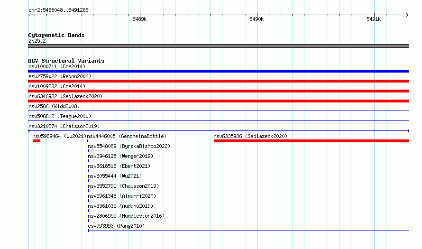The image size is (422, 249).
Task: Click the small red nsv5989464 variant bar
Action: click(x=37, y=141)
